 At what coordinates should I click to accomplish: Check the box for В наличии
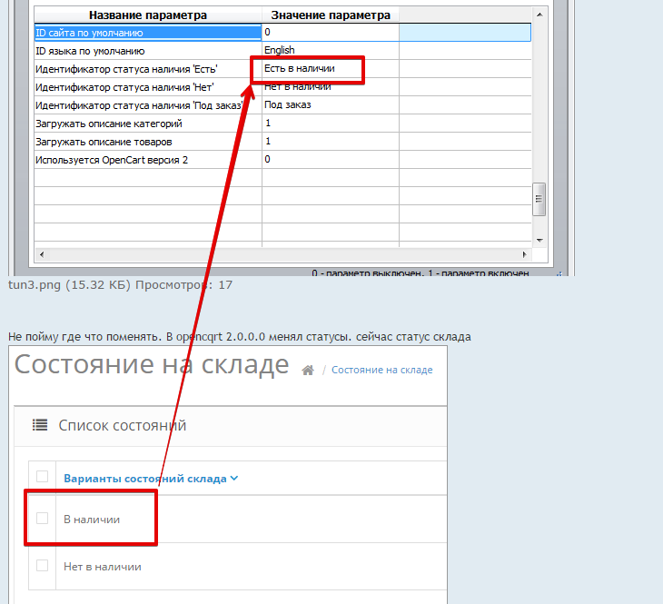click(x=43, y=518)
